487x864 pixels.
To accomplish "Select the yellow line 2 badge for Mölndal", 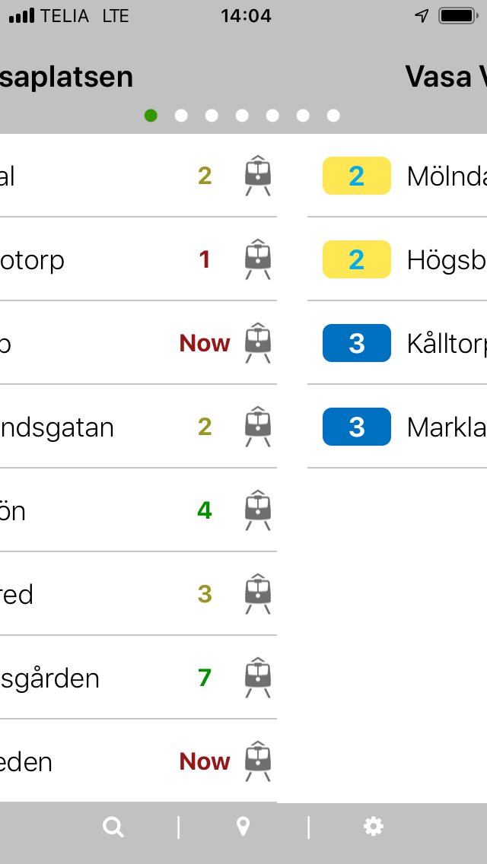I will [x=357, y=175].
